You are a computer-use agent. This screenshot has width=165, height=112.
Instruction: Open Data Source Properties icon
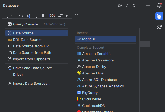(x=28, y=15)
